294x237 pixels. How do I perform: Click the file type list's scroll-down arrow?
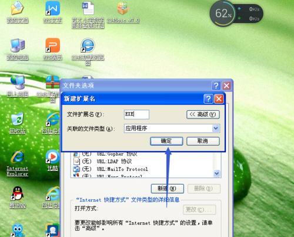click(217, 173)
